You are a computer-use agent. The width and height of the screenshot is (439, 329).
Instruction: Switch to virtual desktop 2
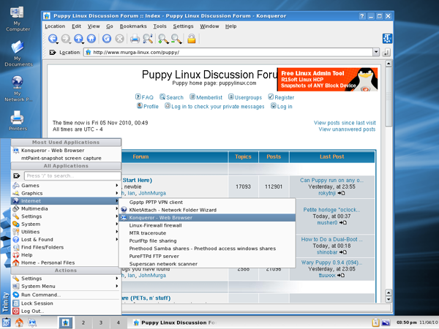pyautogui.click(x=83, y=322)
